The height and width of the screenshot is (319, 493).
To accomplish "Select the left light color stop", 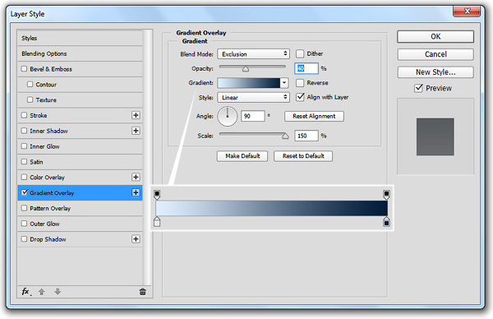I will point(157,221).
